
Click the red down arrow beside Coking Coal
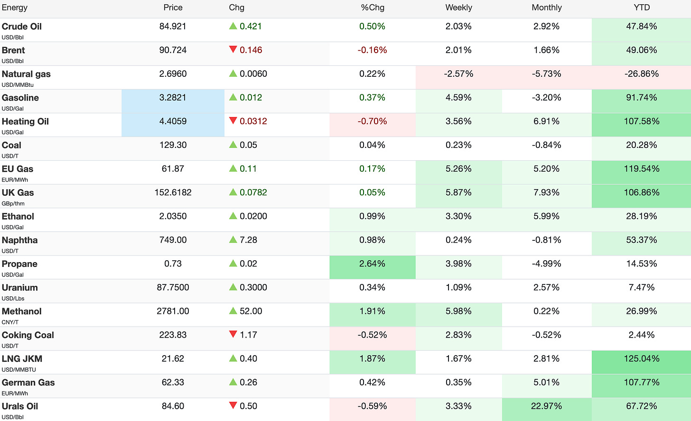(x=233, y=335)
